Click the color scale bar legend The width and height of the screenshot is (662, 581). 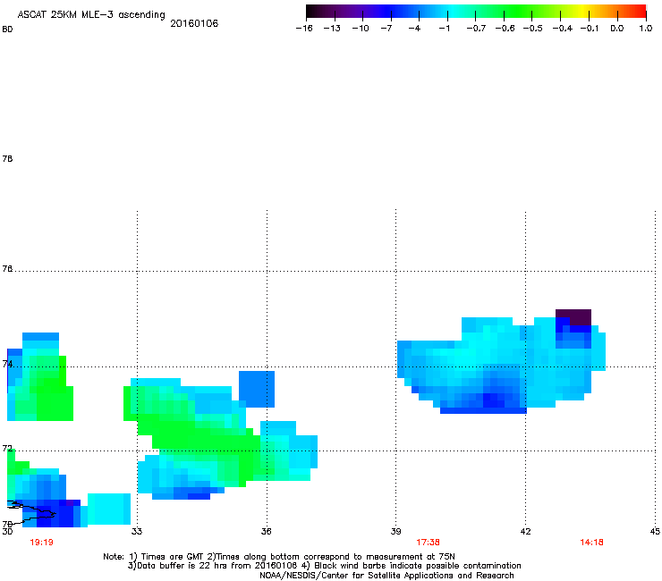(x=476, y=12)
